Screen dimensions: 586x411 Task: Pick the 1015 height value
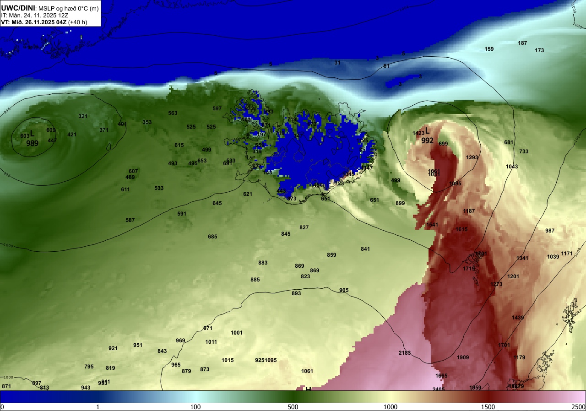click(228, 360)
